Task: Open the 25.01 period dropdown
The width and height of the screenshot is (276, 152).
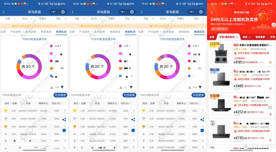Action: [26, 19]
